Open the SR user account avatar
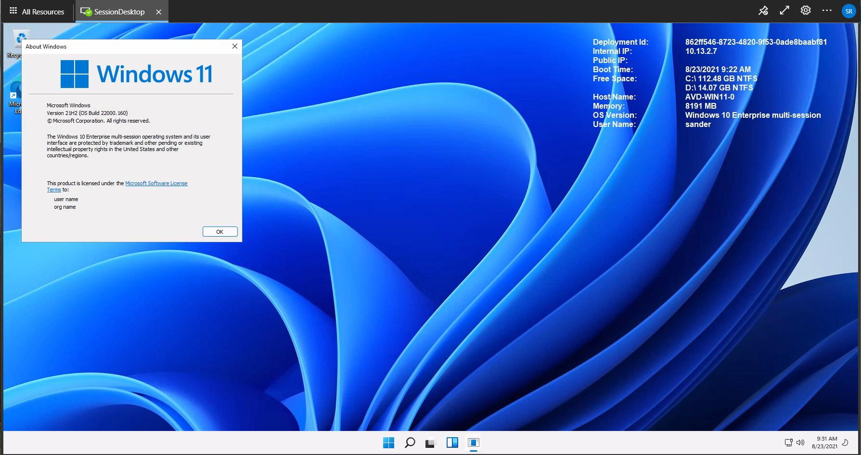 (848, 11)
